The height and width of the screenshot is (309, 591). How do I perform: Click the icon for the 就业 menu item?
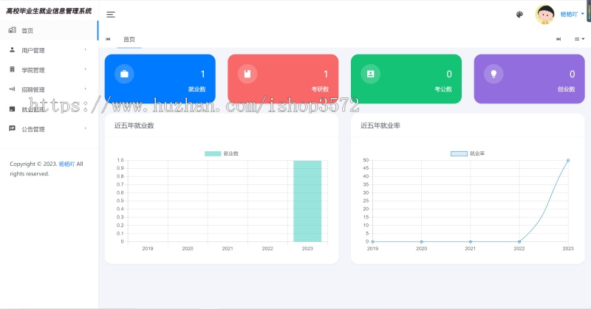(x=12, y=109)
